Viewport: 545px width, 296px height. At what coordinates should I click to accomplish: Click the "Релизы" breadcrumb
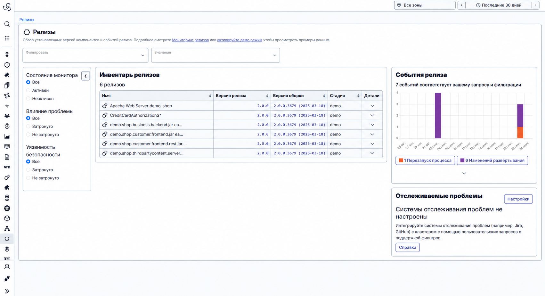pos(27,20)
